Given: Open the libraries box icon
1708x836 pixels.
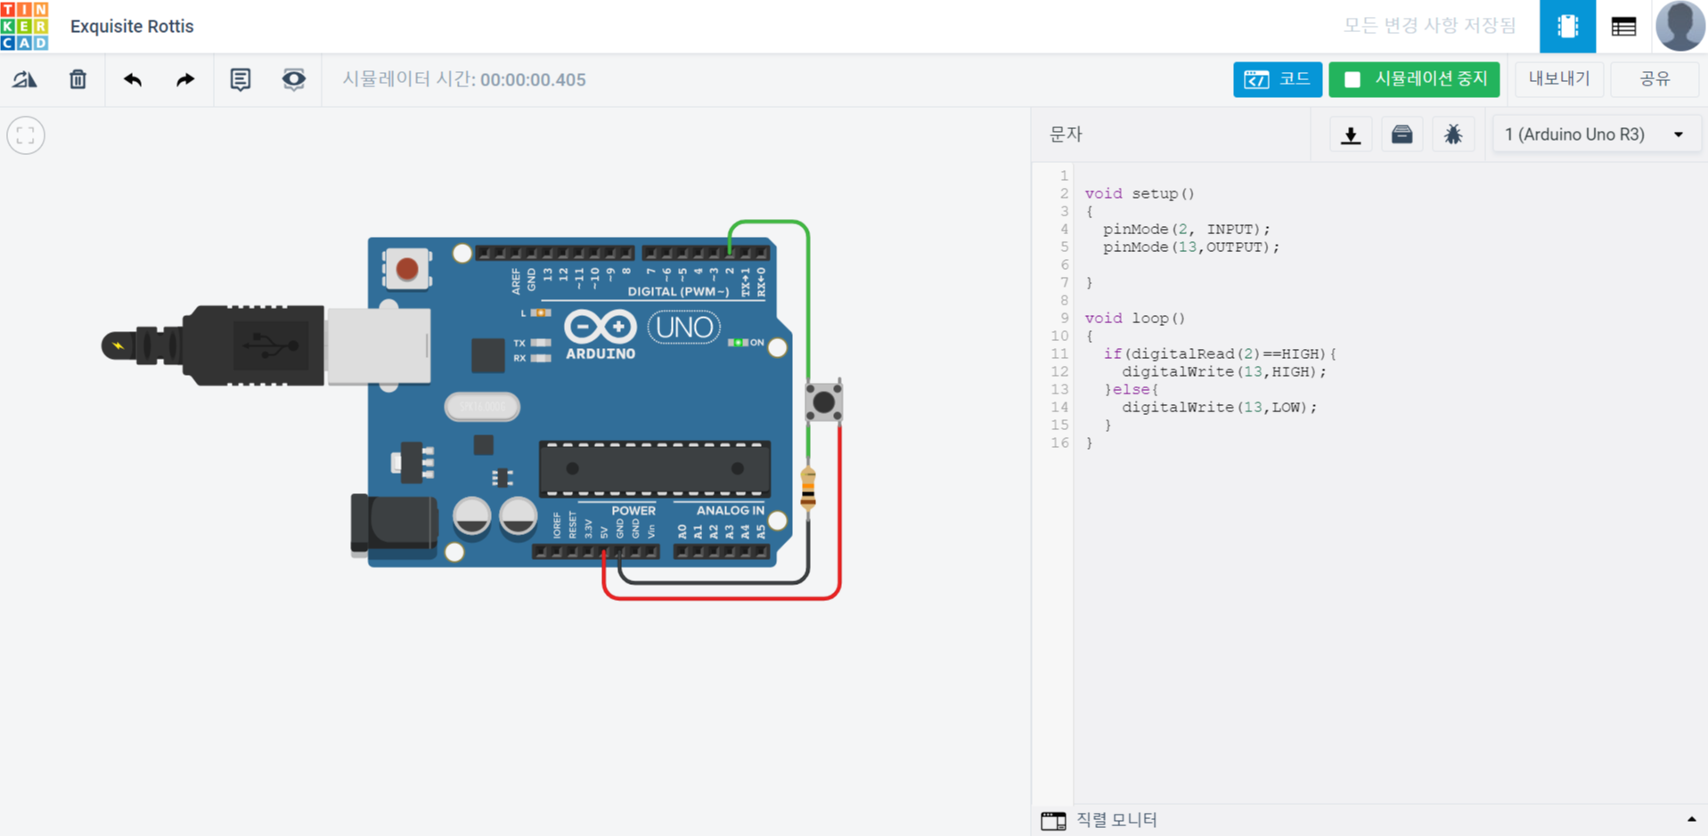Looking at the screenshot, I should (x=1402, y=134).
